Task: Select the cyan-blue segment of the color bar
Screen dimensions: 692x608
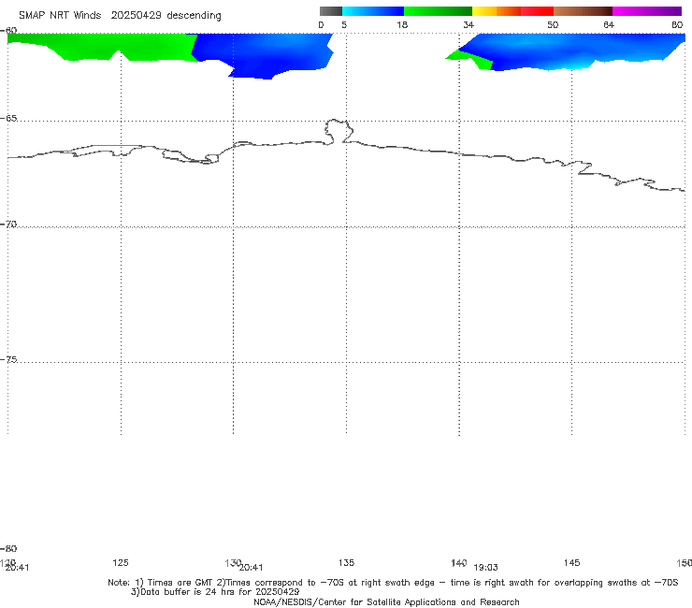Action: click(373, 11)
